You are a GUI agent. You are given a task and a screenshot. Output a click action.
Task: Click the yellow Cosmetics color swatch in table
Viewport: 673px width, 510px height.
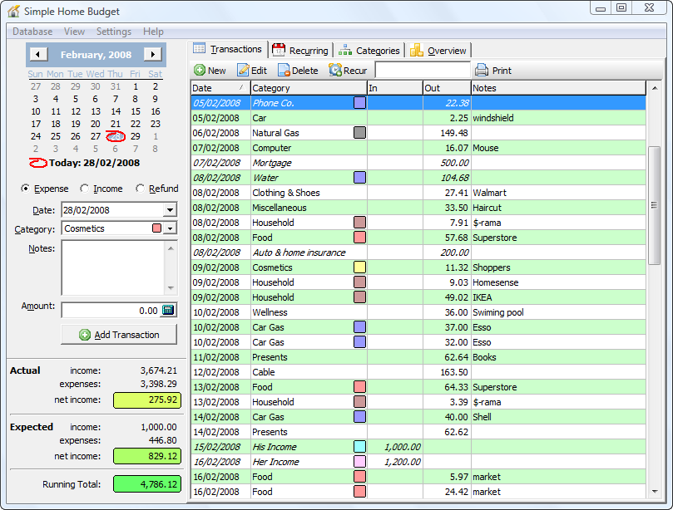tap(359, 267)
